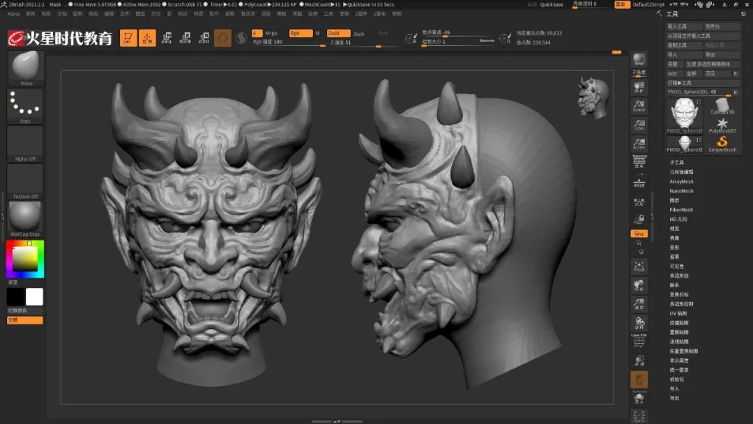This screenshot has width=753, height=424.
Task: Activate Edit mode button in top shelf
Action: pos(128,38)
